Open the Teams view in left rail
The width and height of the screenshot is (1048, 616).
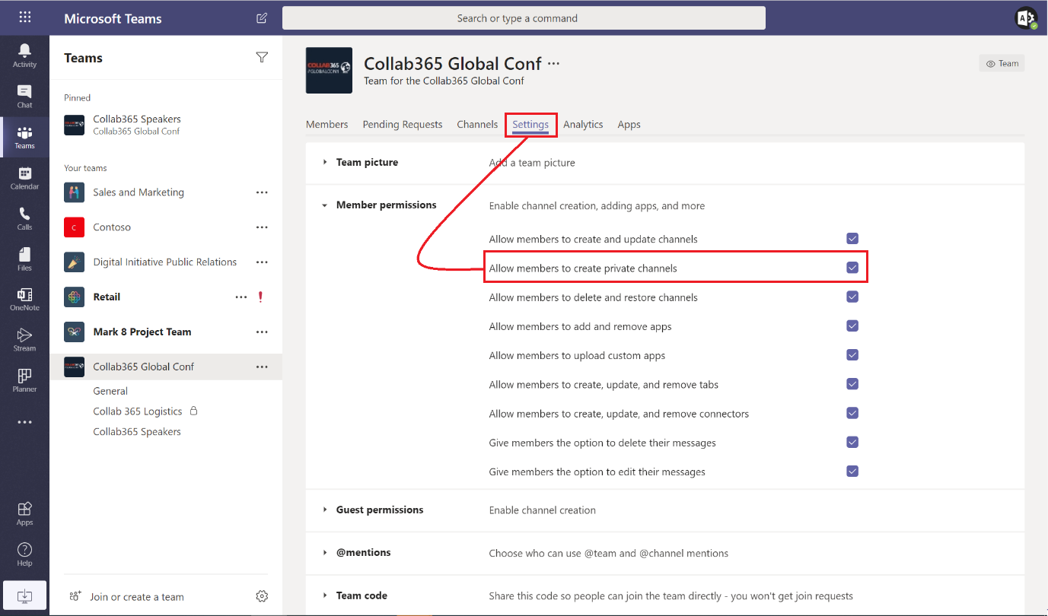pyautogui.click(x=24, y=137)
